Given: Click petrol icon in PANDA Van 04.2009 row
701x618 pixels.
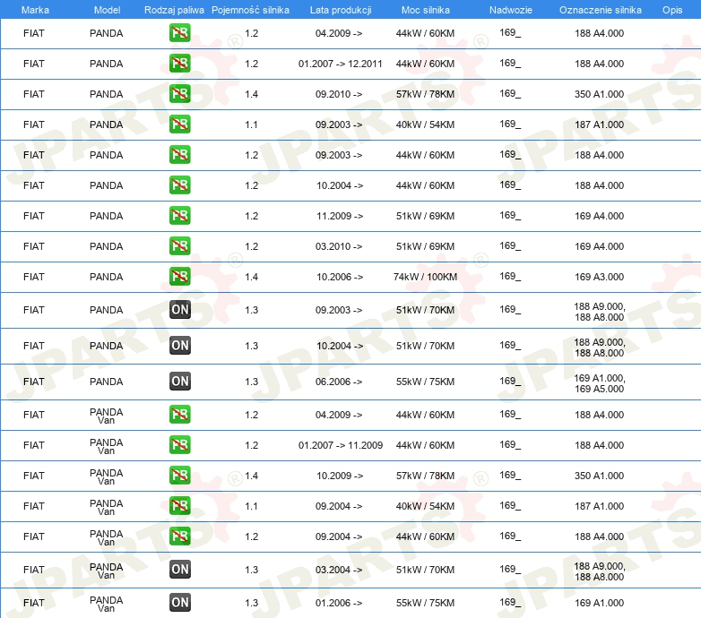Looking at the screenshot, I should point(179,415).
